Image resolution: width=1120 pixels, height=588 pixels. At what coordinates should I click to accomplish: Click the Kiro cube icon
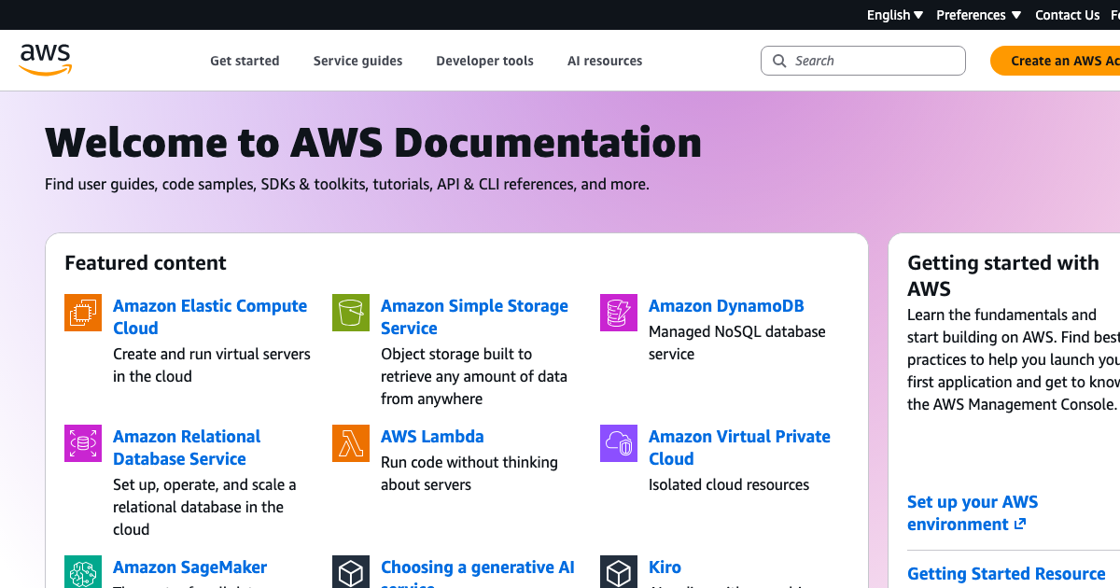[x=618, y=571]
